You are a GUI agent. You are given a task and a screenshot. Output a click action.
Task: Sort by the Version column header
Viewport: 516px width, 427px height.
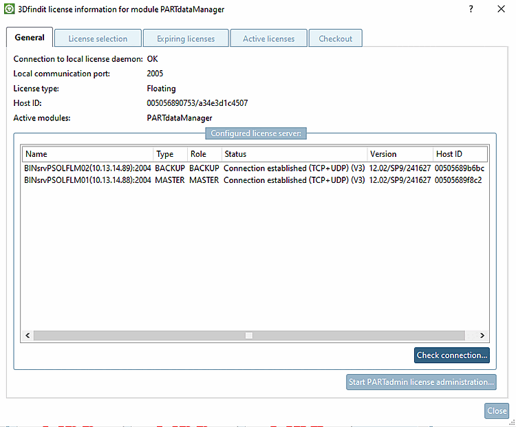point(400,154)
